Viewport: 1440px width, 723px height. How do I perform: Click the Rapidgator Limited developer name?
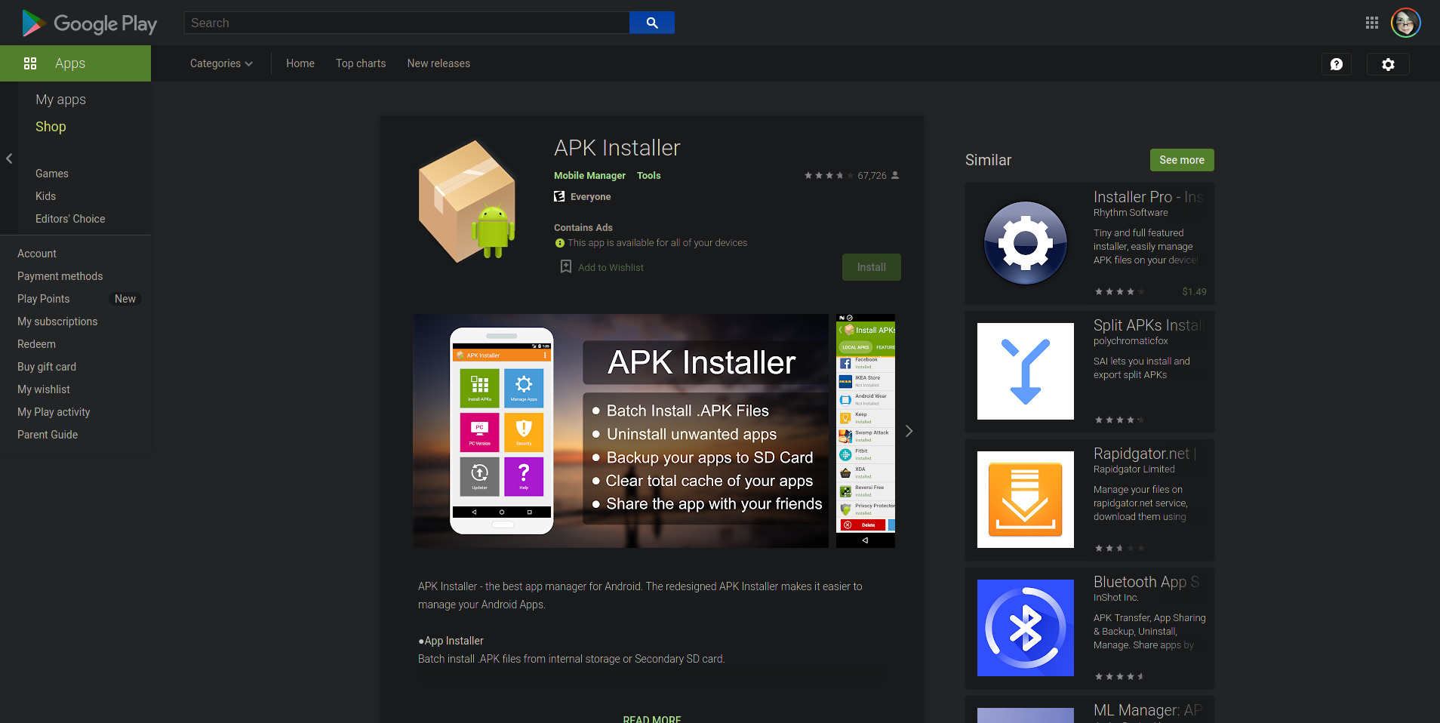coord(1134,469)
